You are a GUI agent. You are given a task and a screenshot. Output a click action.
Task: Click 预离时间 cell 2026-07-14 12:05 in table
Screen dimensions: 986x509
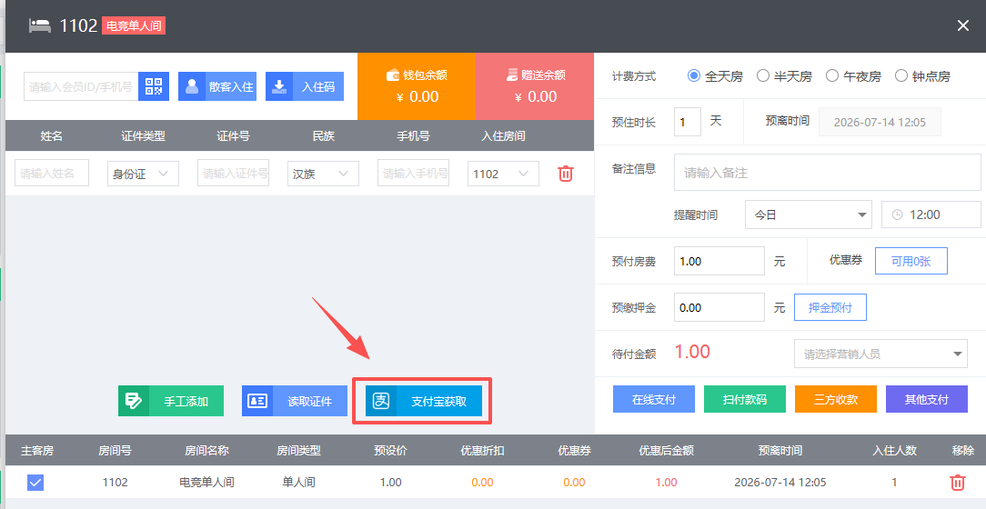pyautogui.click(x=780, y=482)
